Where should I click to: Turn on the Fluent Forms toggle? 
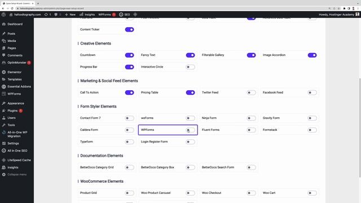coord(251,130)
